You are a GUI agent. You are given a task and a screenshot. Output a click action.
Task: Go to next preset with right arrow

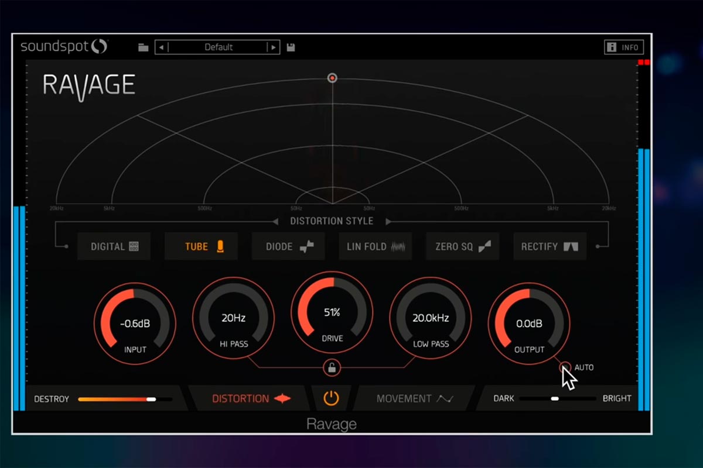[x=273, y=47]
